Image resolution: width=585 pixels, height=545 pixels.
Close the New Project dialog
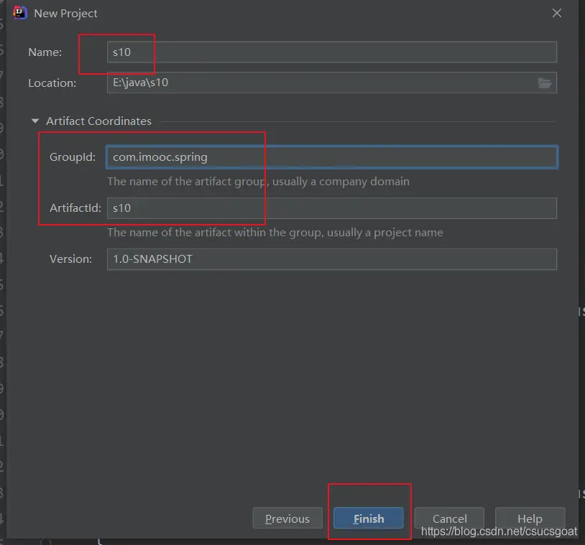pos(556,13)
